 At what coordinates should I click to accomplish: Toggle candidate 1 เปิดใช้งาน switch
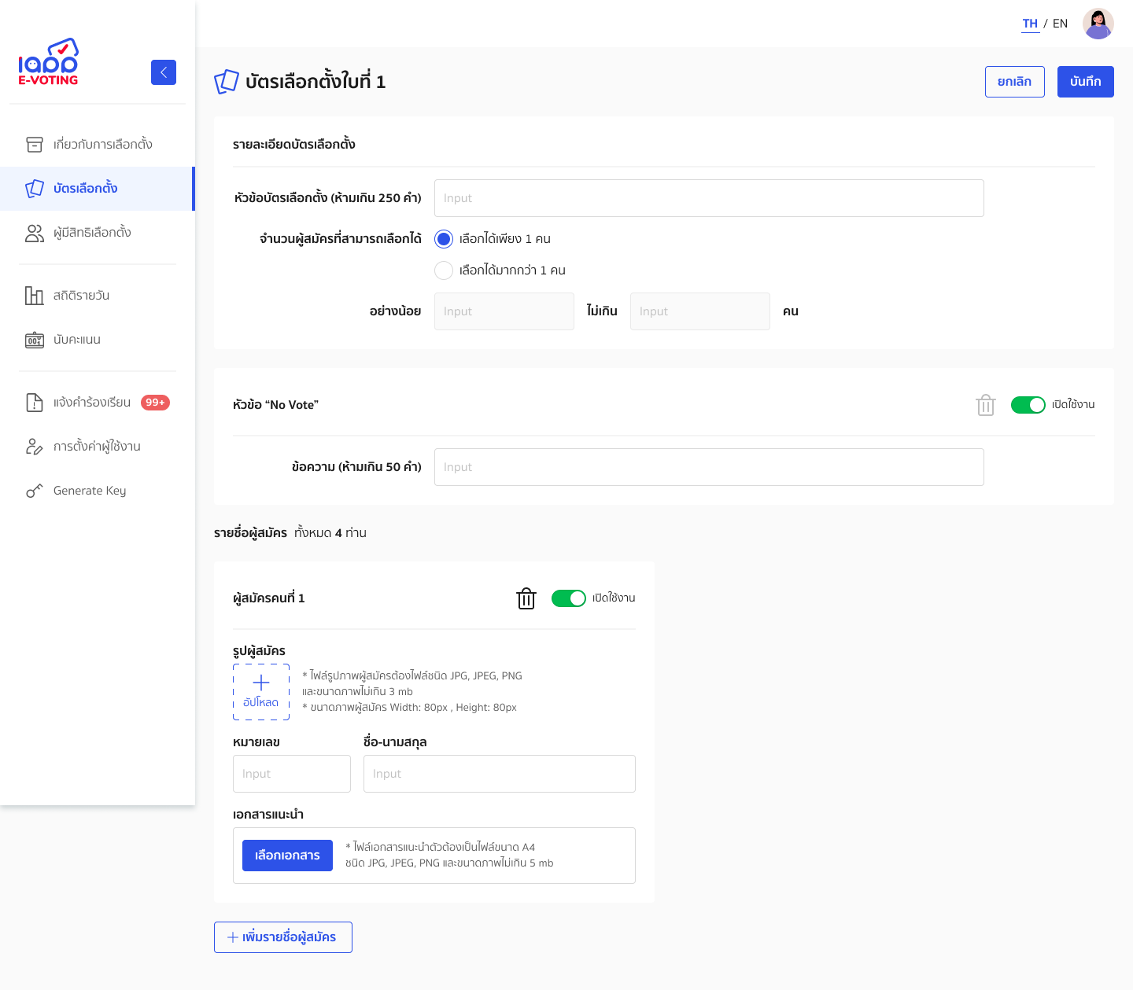569,598
